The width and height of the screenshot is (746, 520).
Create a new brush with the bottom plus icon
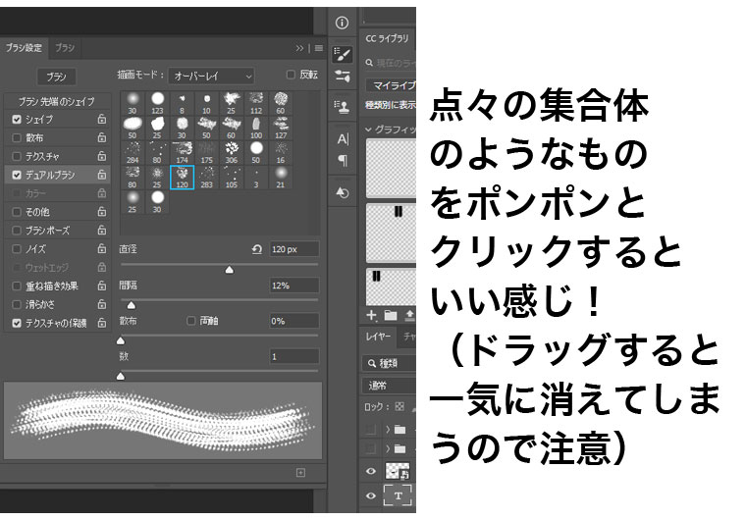[300, 473]
